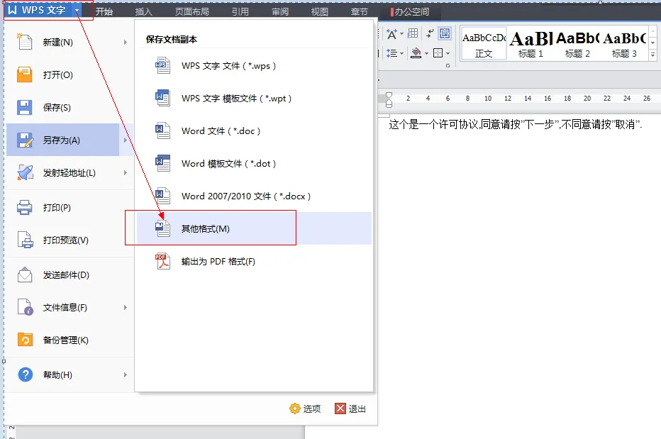
Task: Click the 退出 exit button
Action: tap(350, 409)
